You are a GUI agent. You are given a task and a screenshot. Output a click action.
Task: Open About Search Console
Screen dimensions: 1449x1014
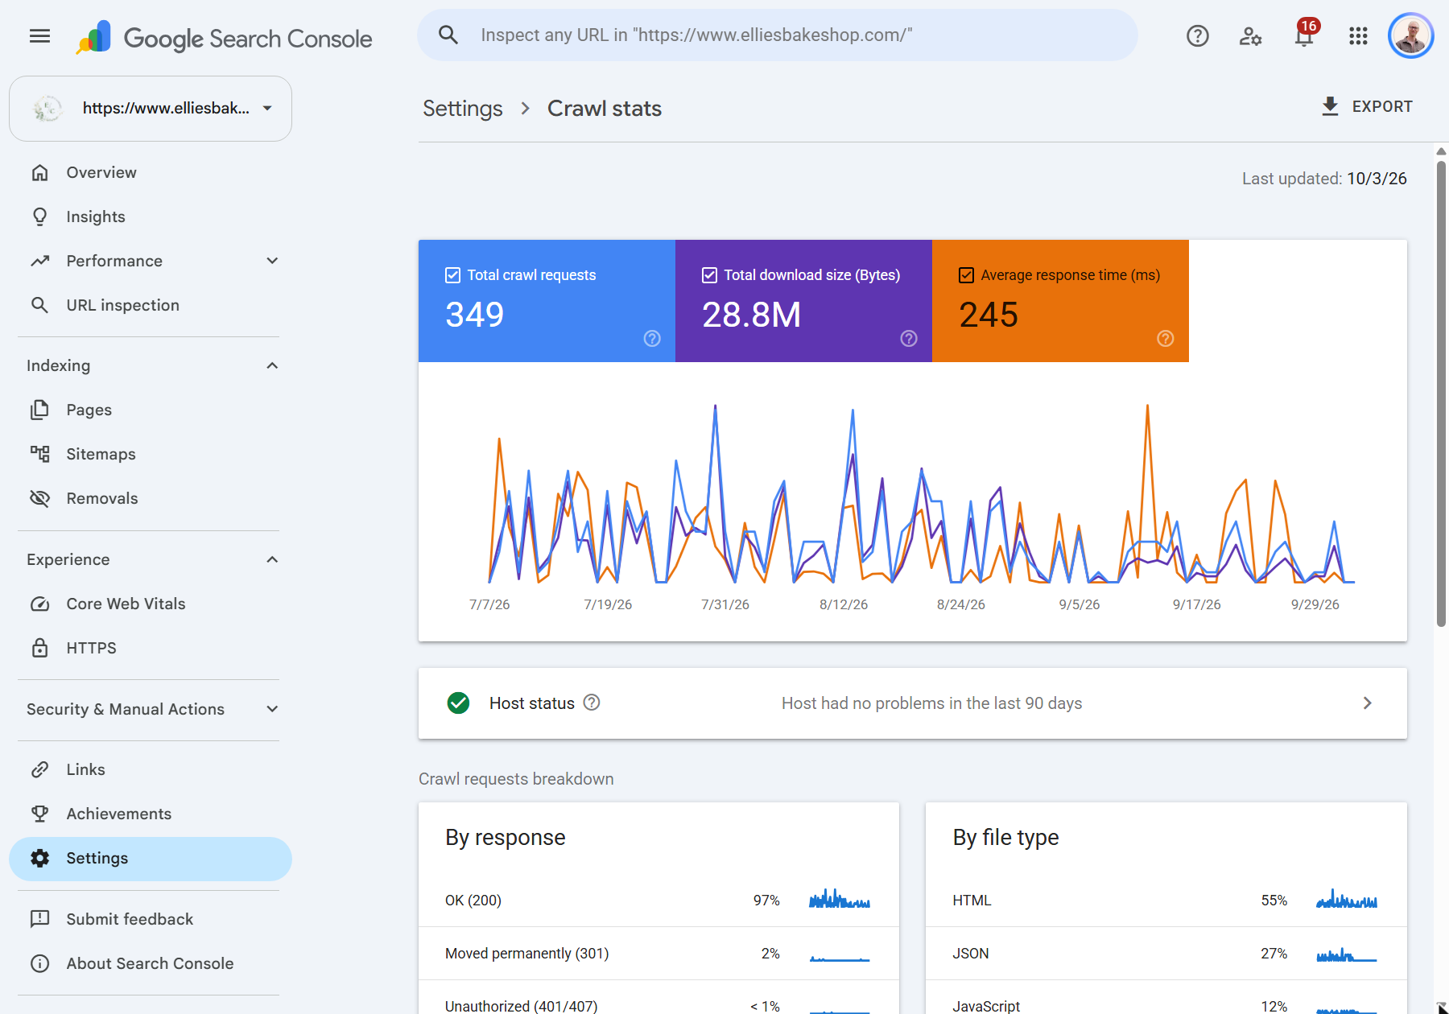(x=151, y=963)
